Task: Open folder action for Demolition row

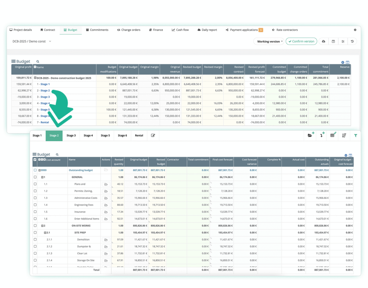Action: coord(106,240)
